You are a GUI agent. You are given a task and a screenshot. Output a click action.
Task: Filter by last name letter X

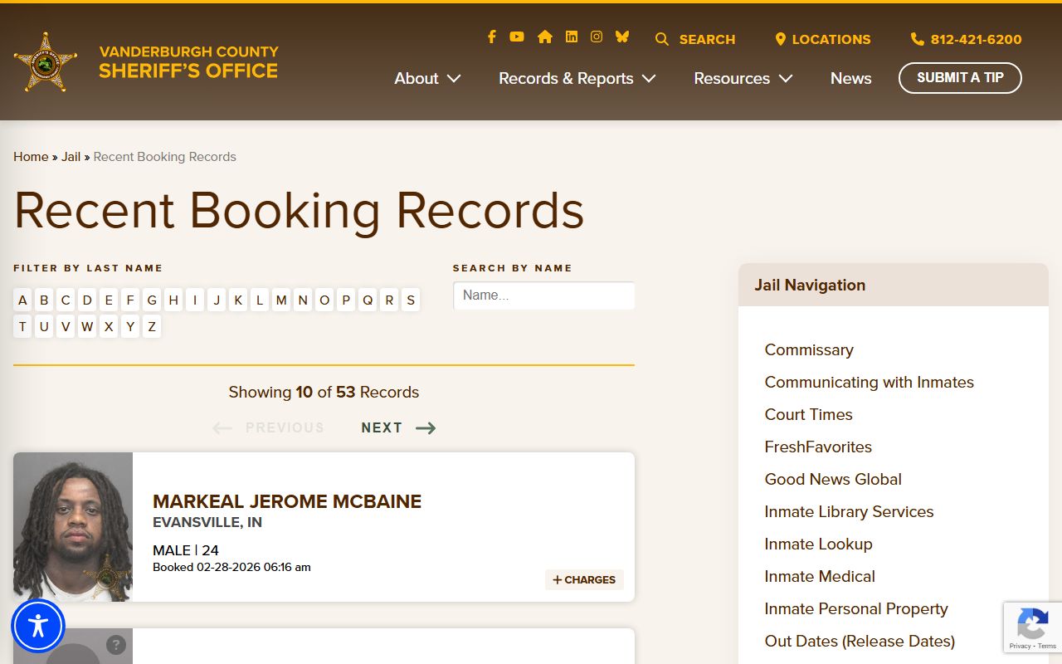coord(109,327)
